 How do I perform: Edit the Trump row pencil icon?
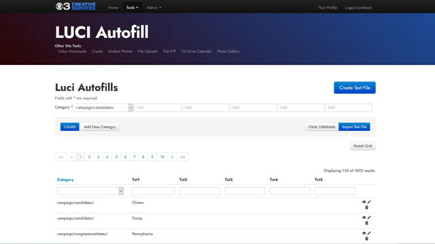point(369,218)
